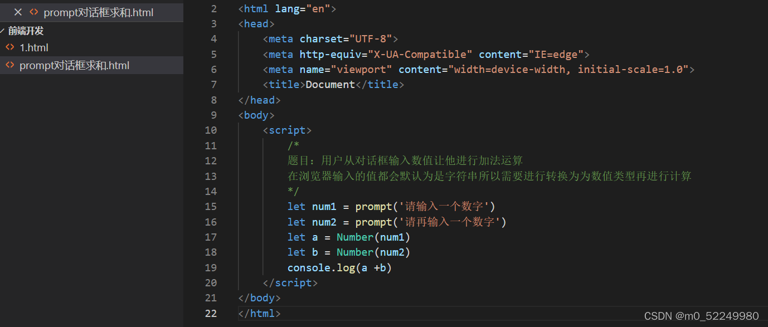Click the HTML icon on the prompt对话框求和.html tab

[33, 12]
